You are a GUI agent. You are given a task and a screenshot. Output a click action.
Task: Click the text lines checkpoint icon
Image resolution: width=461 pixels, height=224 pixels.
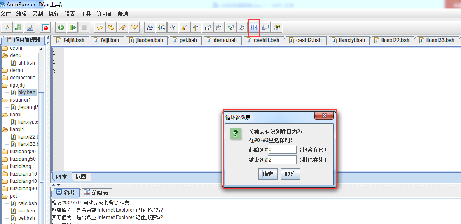pos(219,28)
